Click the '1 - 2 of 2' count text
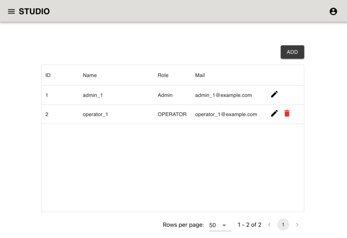This screenshot has width=347, height=238. [x=249, y=225]
